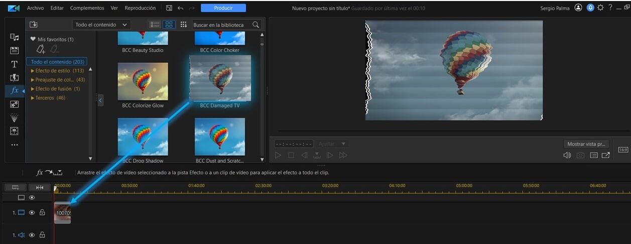631x244 pixels.
Task: Open the user account icon
Action: pyautogui.click(x=579, y=8)
